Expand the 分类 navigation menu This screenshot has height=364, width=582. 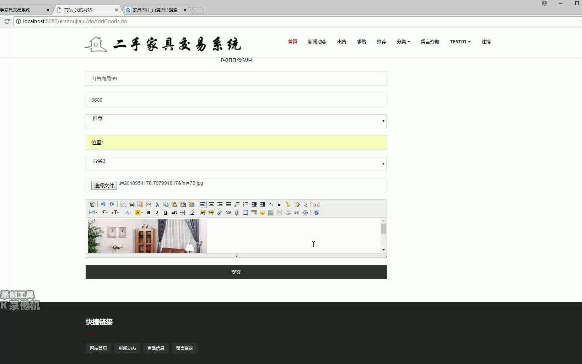click(403, 42)
